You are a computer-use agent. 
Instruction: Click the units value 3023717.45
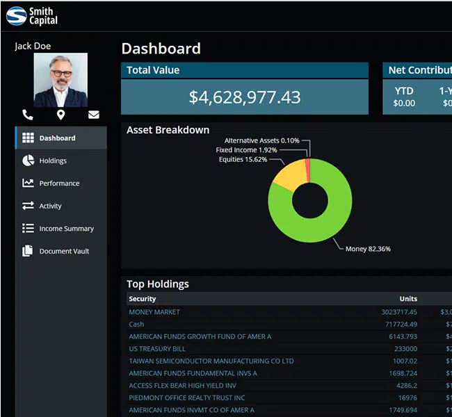399,312
